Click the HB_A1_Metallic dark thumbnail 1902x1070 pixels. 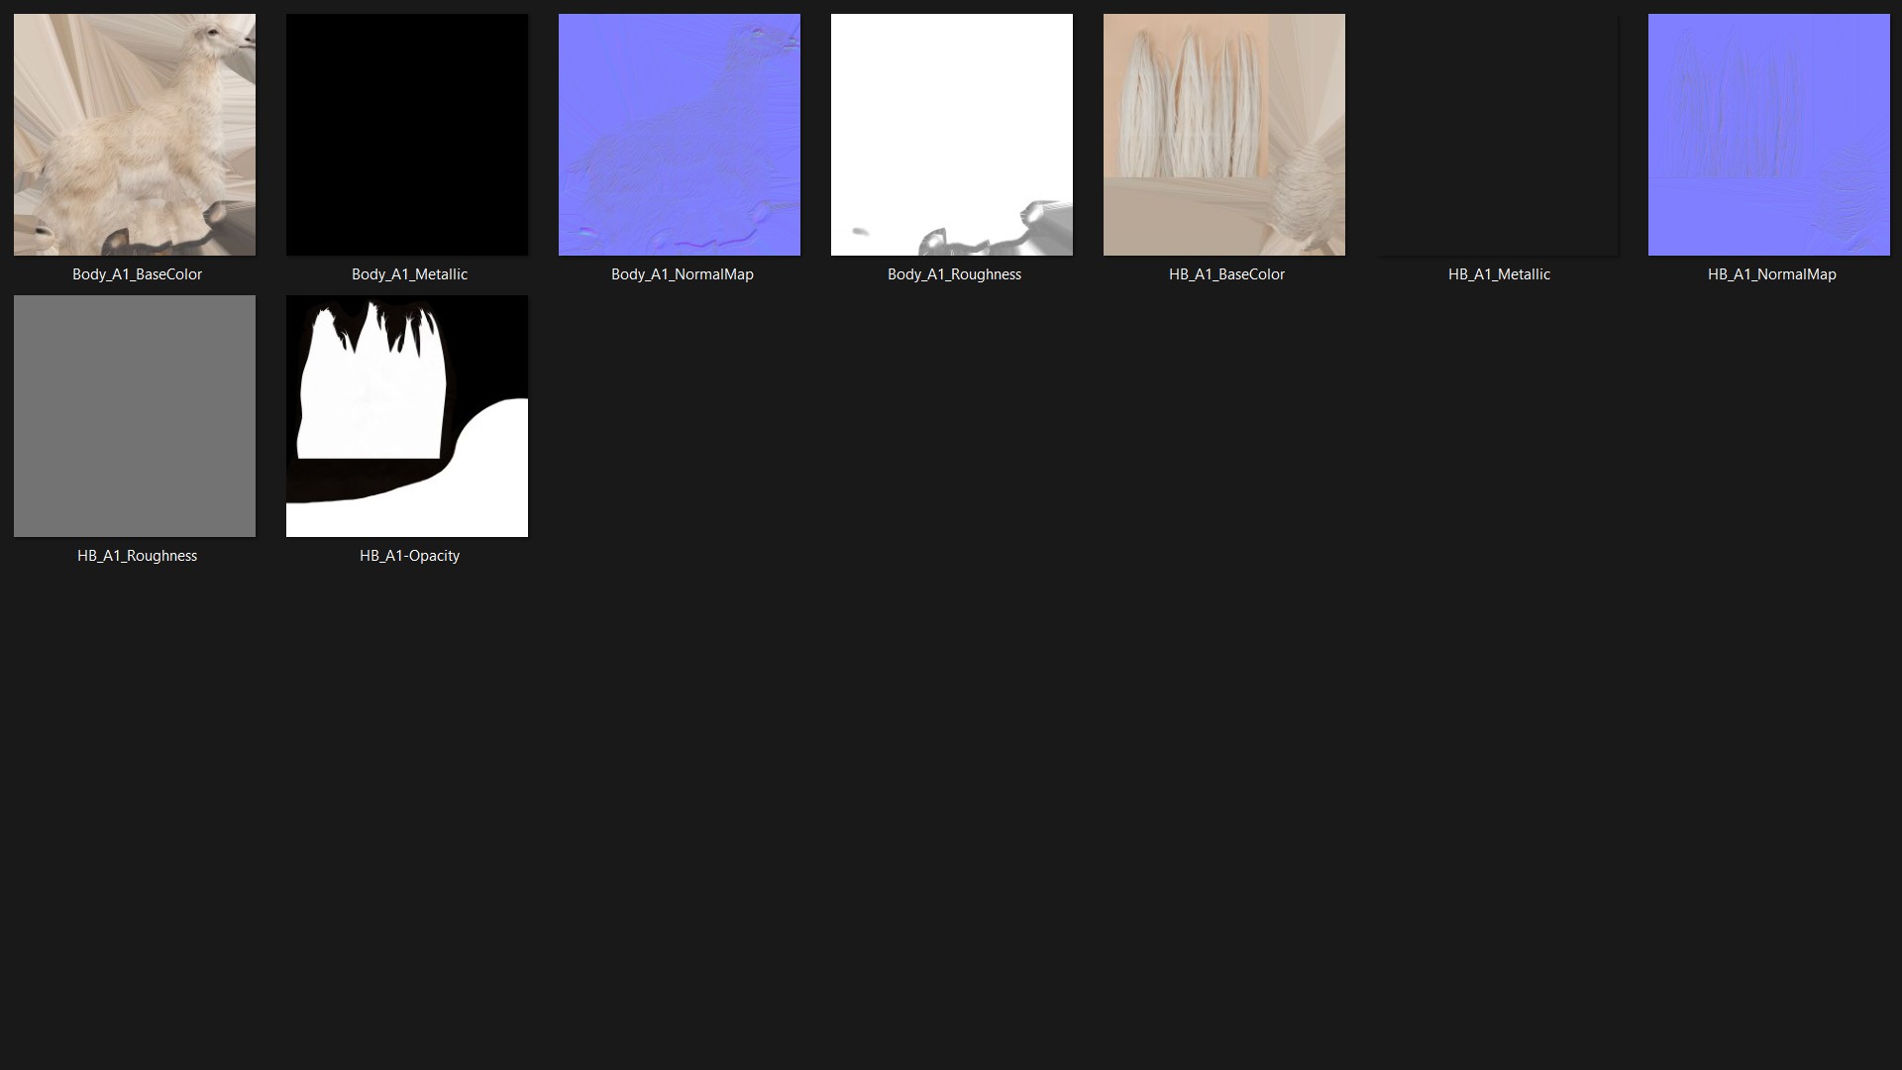coord(1497,135)
